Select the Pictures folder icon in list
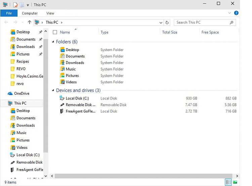 [x=62, y=75]
